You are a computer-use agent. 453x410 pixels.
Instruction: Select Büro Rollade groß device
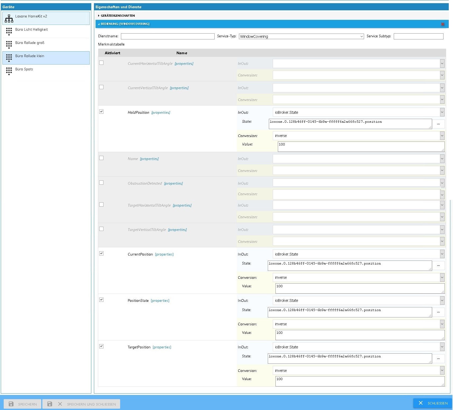tap(46, 45)
